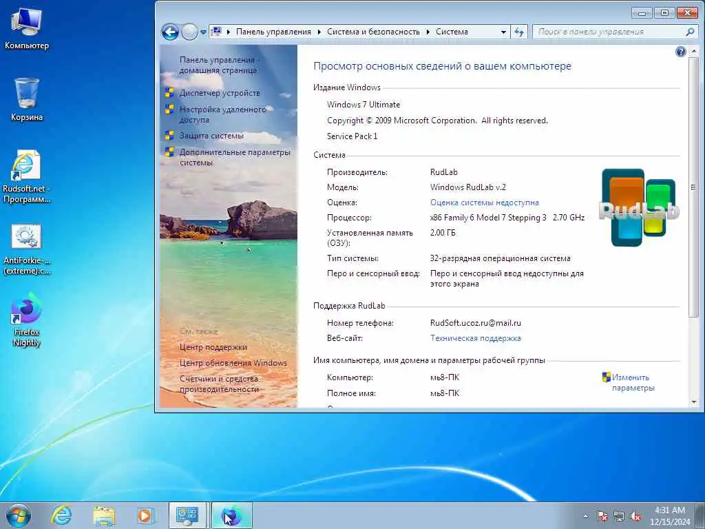Viewport: 705px width, 529px height.
Task: Maximize the System window
Action: tap(664, 13)
